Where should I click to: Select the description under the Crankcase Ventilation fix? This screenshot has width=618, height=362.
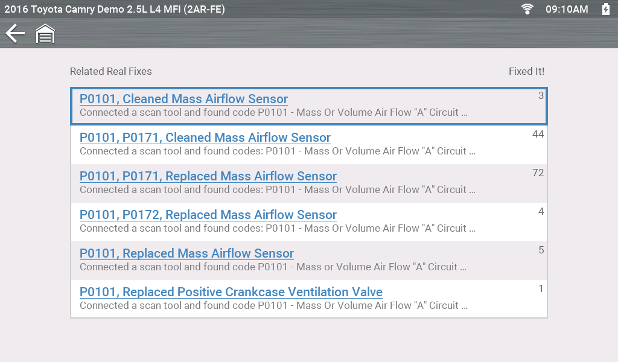pyautogui.click(x=273, y=306)
